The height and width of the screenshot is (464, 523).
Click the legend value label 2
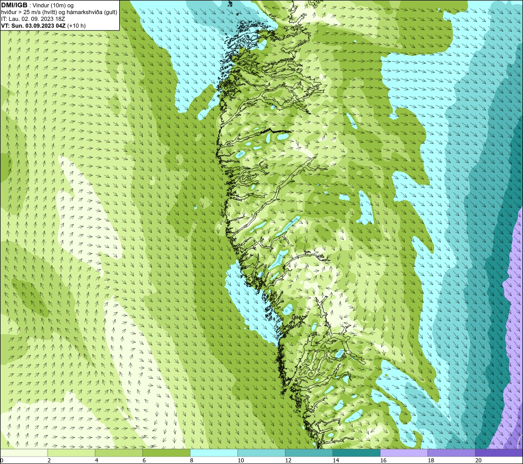point(49,461)
